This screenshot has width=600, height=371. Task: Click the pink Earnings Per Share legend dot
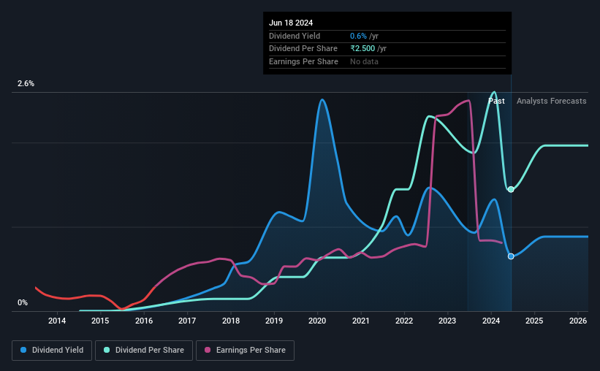[208, 350]
